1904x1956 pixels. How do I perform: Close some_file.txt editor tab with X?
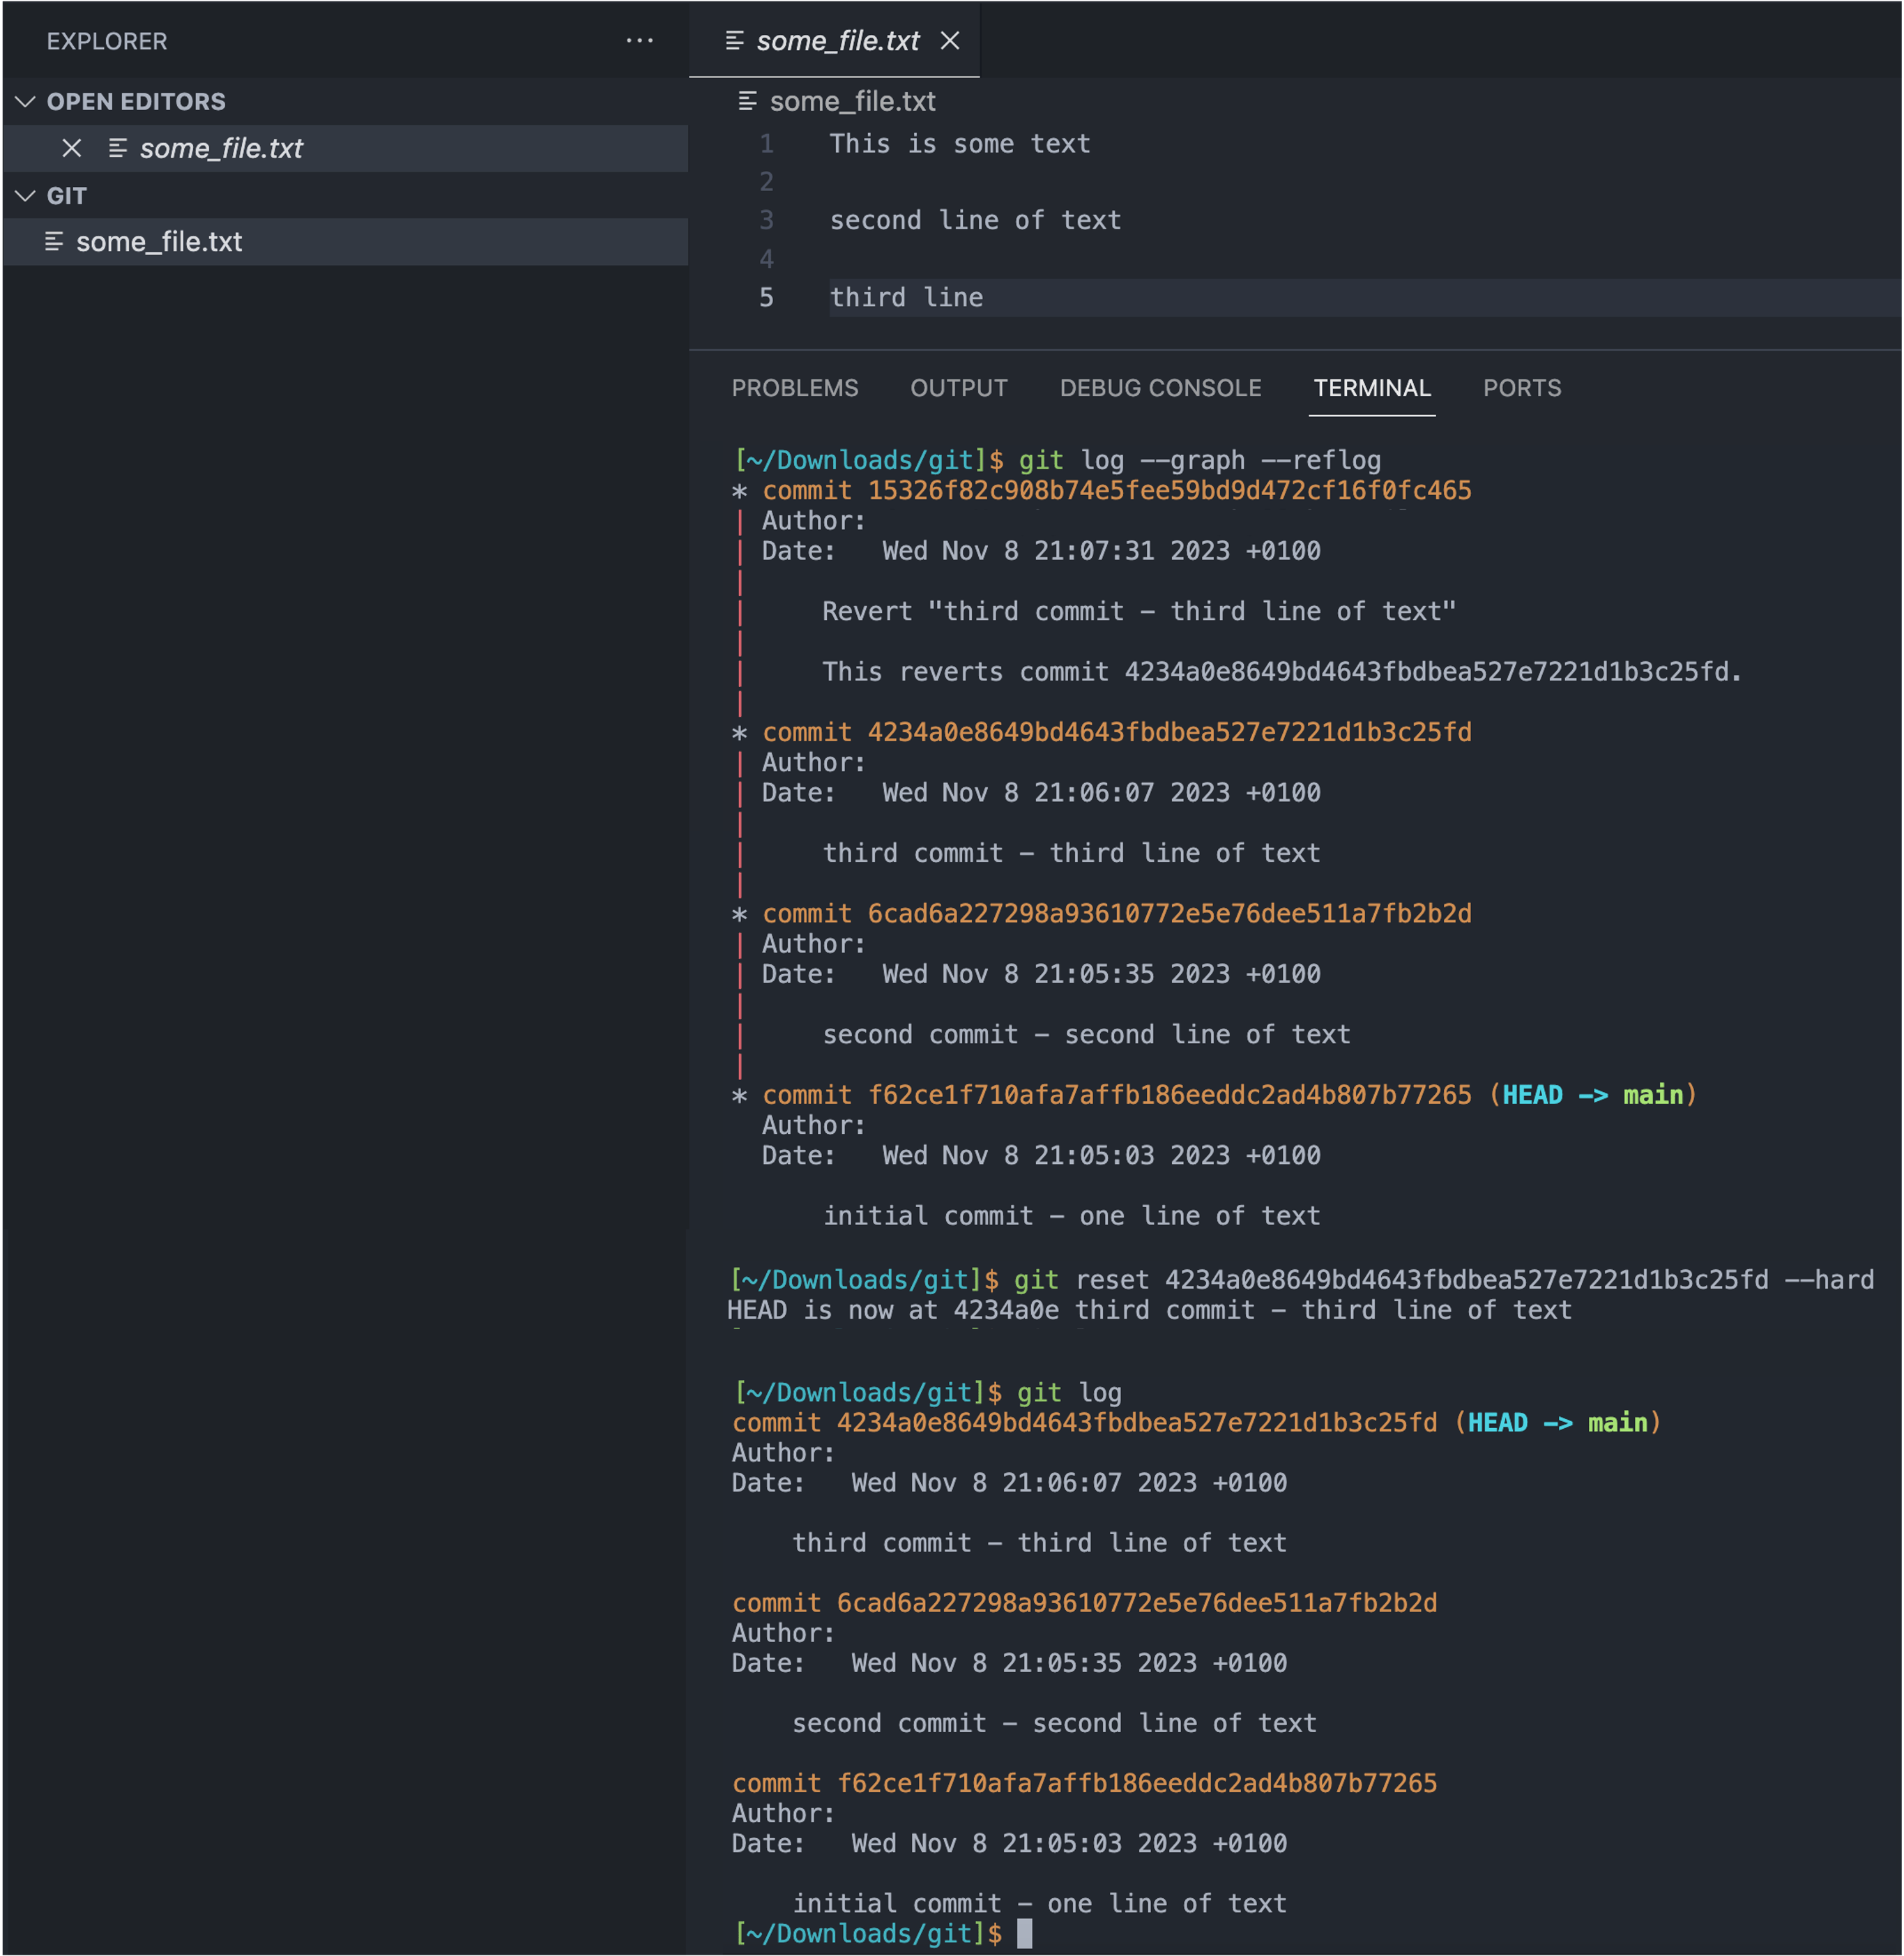(x=950, y=41)
